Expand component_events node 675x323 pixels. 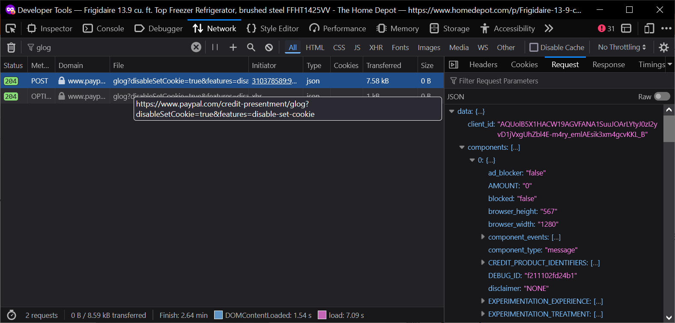(x=483, y=237)
